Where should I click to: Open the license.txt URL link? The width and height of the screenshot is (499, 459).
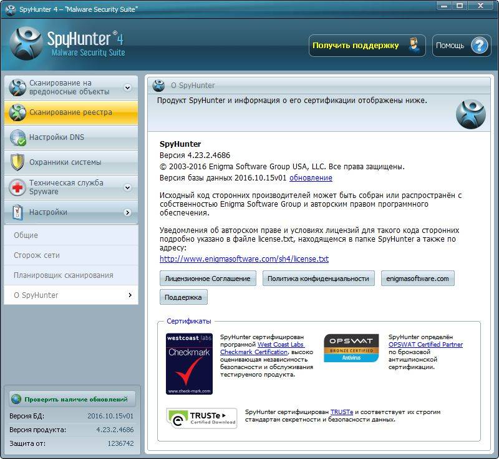[x=244, y=259]
